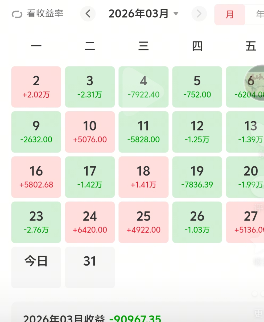Open the 2026年03月 month dropdown
The width and height of the screenshot is (264, 322).
[138, 14]
